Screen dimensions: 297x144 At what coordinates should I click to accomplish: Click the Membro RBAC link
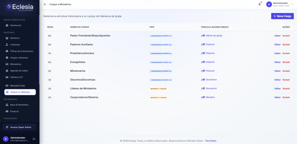coord(208,97)
